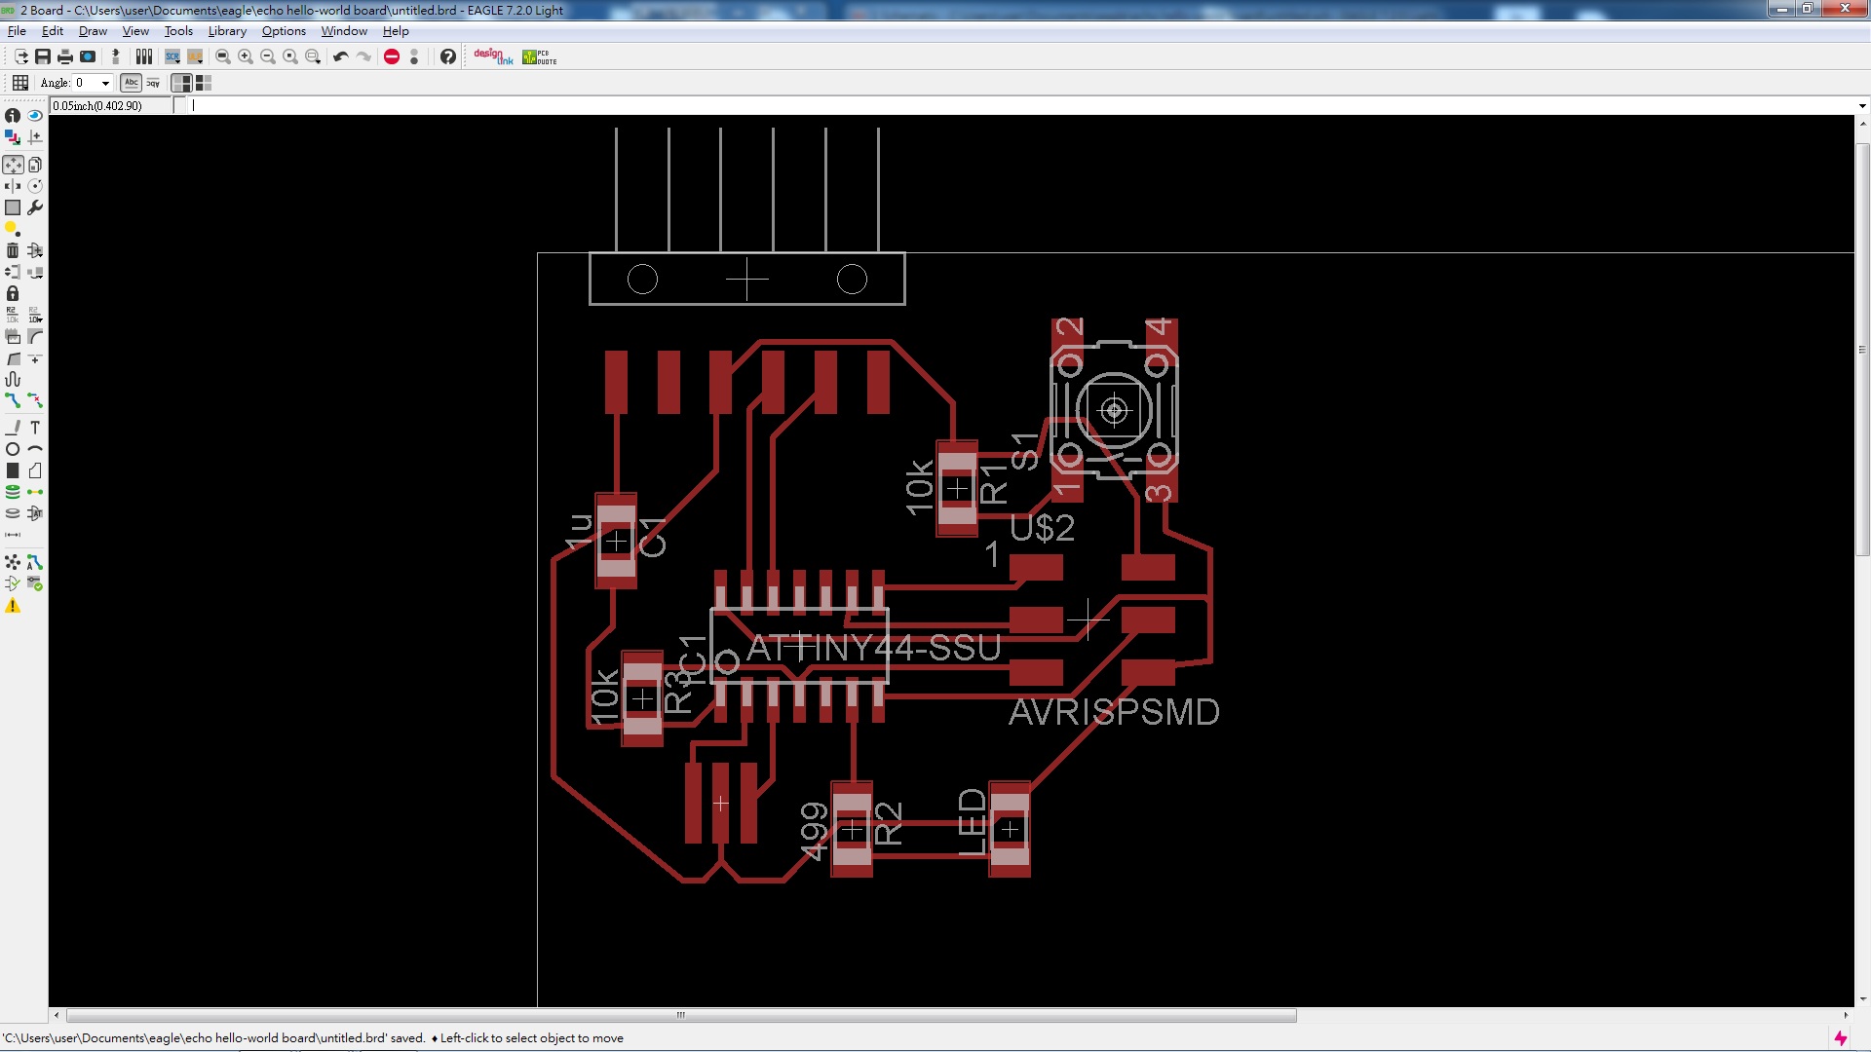Open the Library menu
Viewport: 1871px width, 1052px height.
[227, 31]
